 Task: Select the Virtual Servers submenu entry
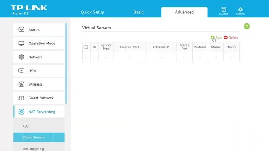(x=39, y=137)
